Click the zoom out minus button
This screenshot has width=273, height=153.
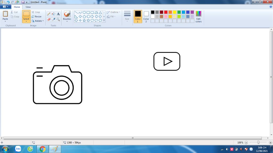pos(246,143)
